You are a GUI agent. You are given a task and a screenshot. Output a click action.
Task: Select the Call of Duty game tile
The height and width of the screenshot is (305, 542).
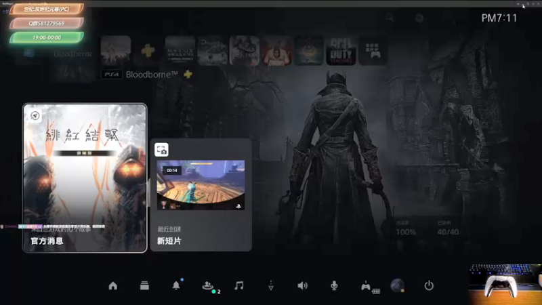pyautogui.click(x=341, y=51)
